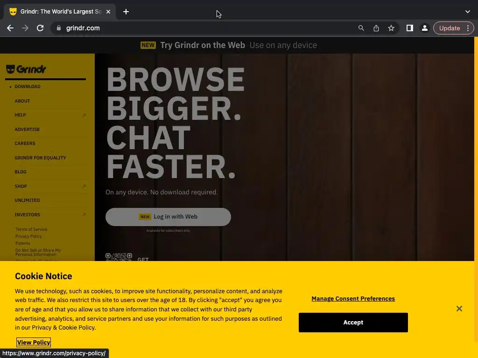Dismiss cookie notice with X icon
Screen dimensions: 478x358
pyautogui.click(x=459, y=309)
